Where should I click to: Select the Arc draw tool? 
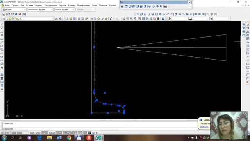[2, 42]
